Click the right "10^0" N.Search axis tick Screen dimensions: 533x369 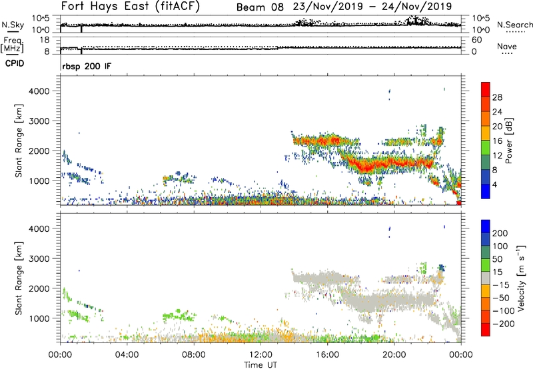481,30
